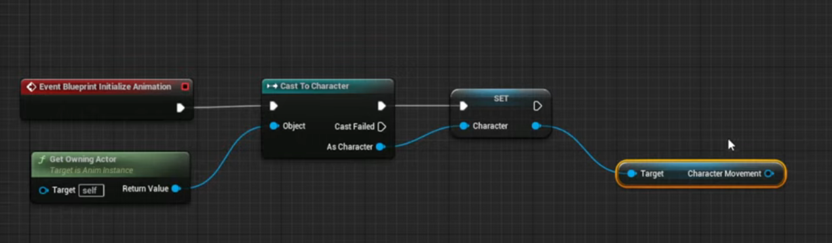Viewport: 832px width, 243px height.
Task: Select the Event Blueprint Initialize Animation node title
Action: click(x=105, y=86)
